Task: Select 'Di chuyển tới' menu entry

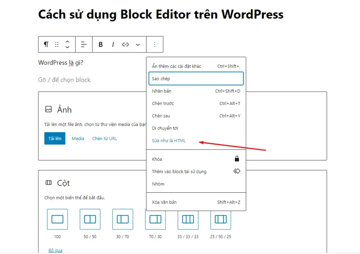Action: pos(196,128)
